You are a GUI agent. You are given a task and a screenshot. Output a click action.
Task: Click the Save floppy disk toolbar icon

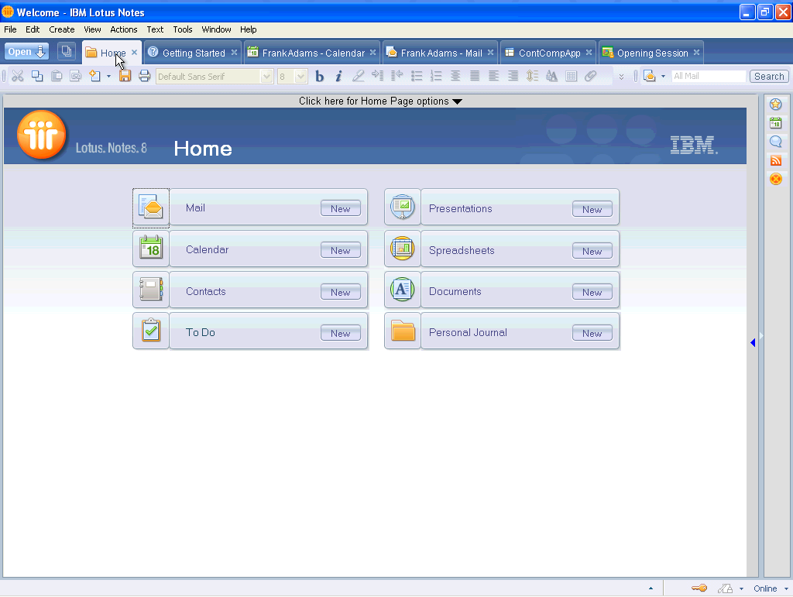point(125,76)
